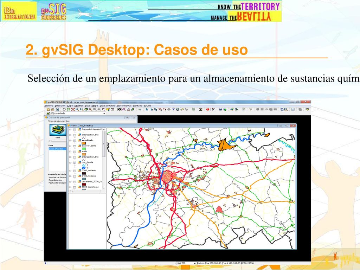Enable the disolver_3000 layer checkbox
This screenshot has width=360, height=270.
75,146
